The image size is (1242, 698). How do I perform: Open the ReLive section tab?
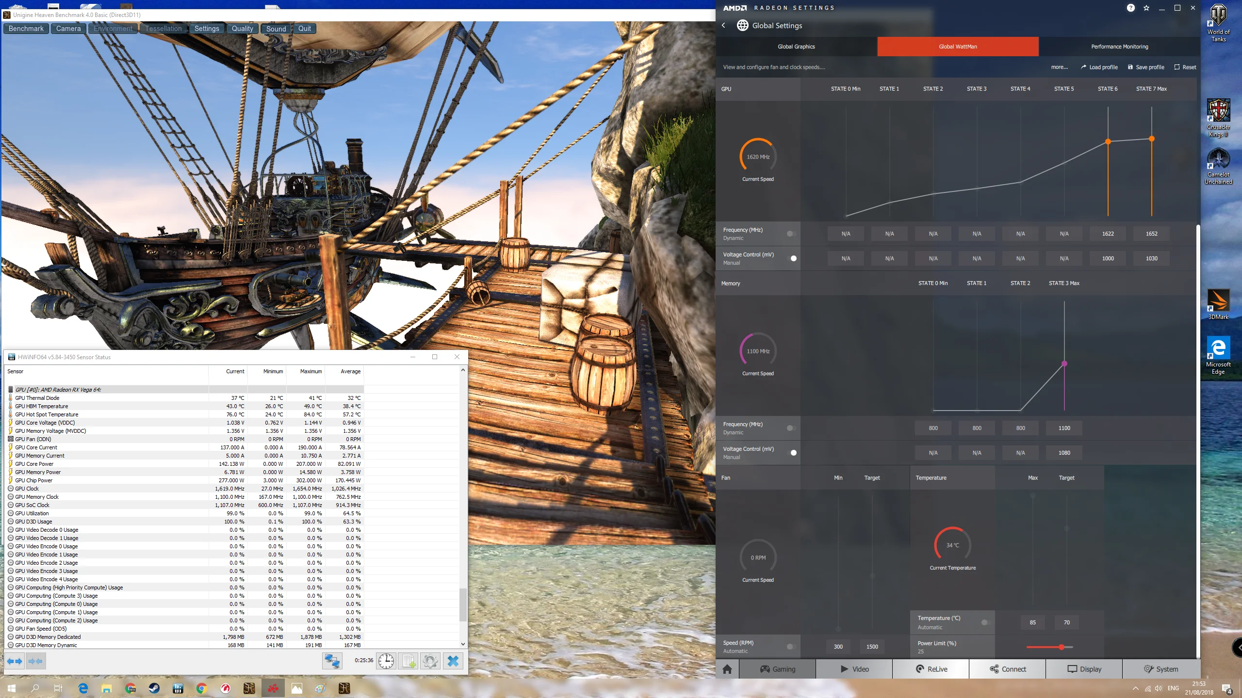[931, 669]
